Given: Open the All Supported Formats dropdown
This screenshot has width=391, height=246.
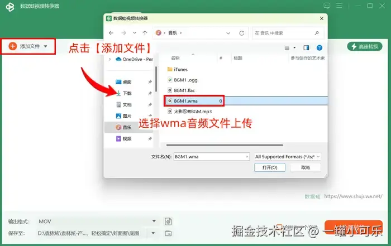Looking at the screenshot, I should (287, 157).
